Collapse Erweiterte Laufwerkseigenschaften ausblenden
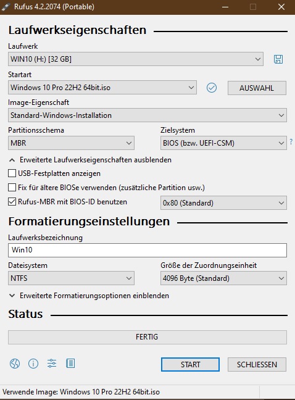Viewport: 295px width, 400px height. tap(90, 160)
